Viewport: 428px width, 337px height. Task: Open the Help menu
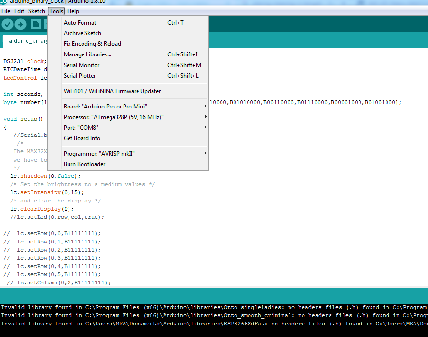tap(73, 11)
